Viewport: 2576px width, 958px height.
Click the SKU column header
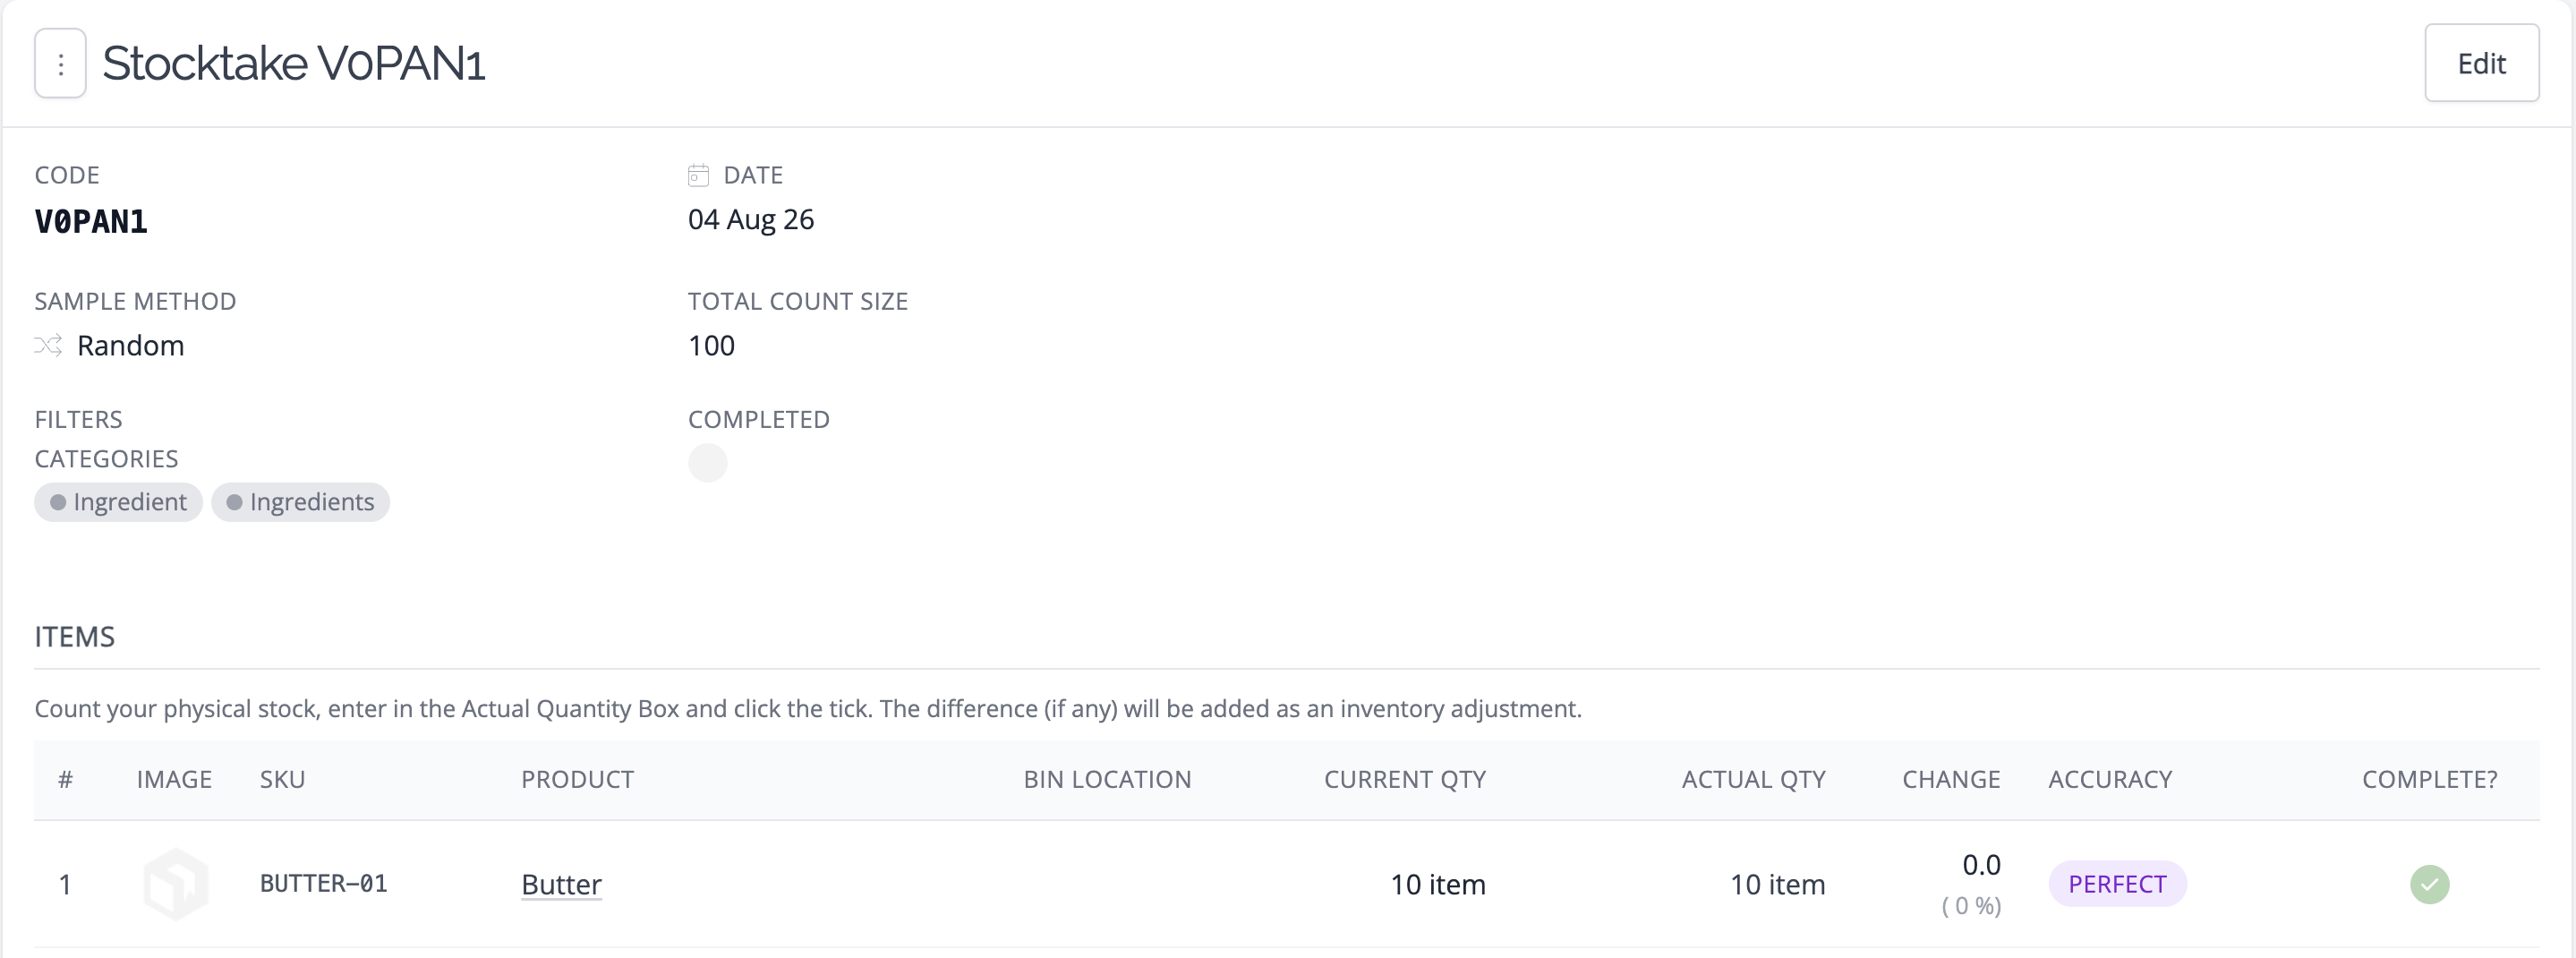point(283,779)
